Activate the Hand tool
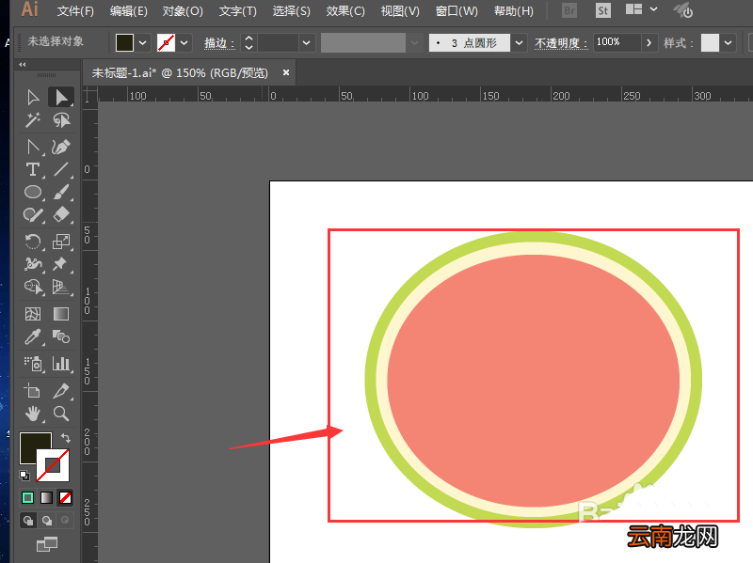Viewport: 753px width, 563px height. 33,414
